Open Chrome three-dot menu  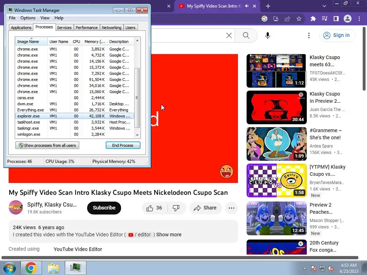click(359, 19)
